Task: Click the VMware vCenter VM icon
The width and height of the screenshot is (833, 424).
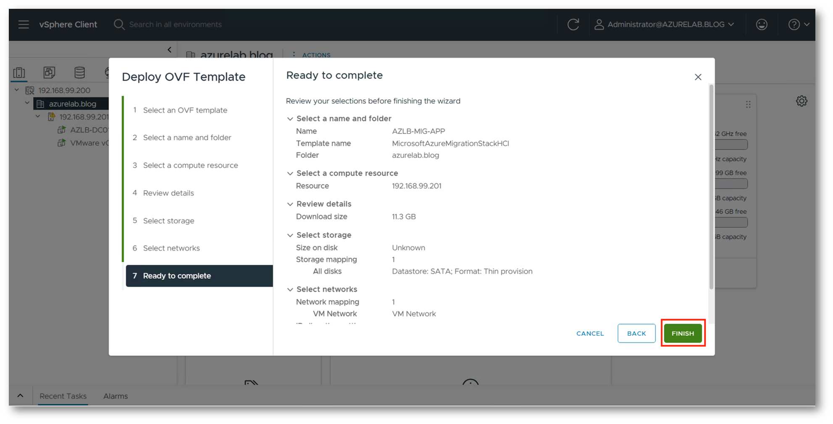Action: (x=61, y=143)
